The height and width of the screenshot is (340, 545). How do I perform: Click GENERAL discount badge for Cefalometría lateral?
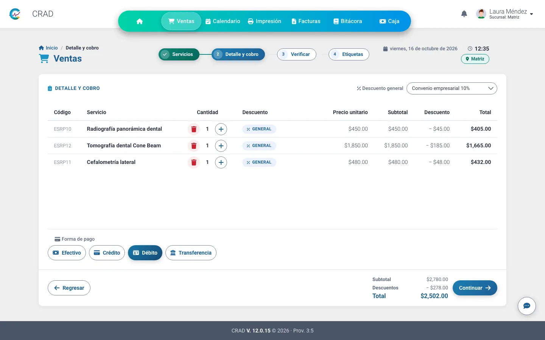coord(259,162)
